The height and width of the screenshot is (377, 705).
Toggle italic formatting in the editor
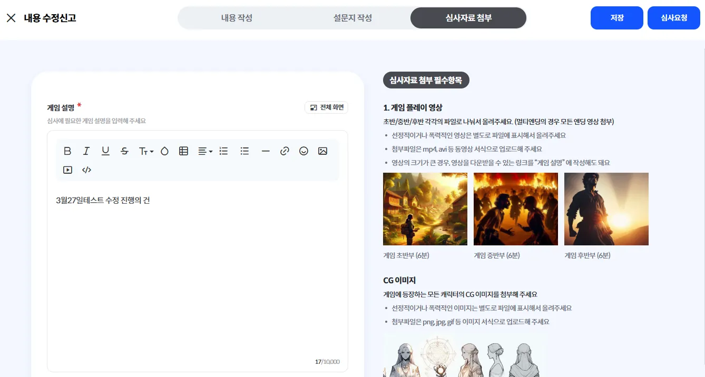click(86, 151)
